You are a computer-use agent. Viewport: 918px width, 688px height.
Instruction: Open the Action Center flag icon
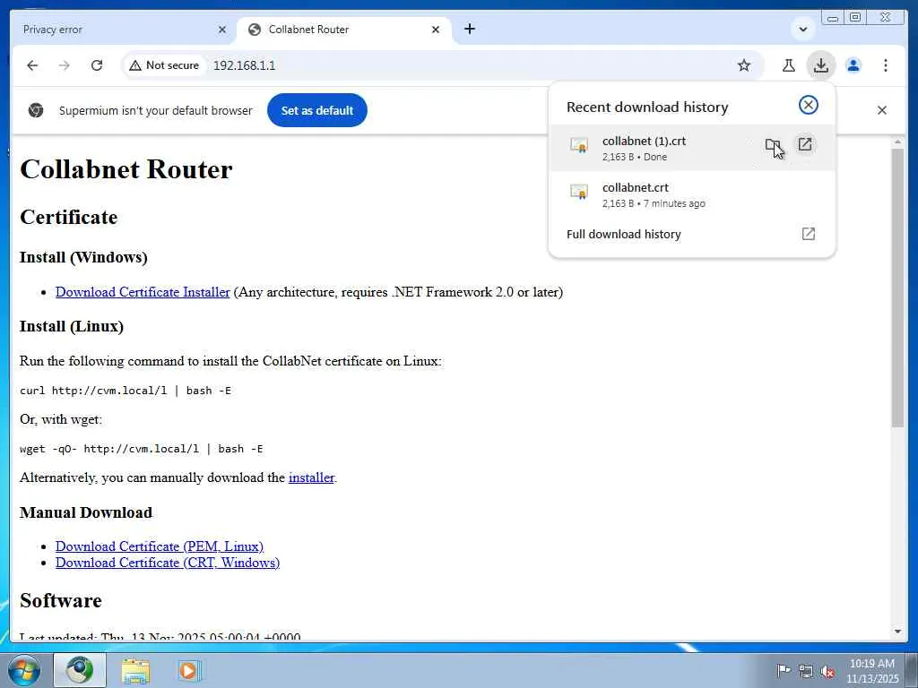click(x=783, y=670)
